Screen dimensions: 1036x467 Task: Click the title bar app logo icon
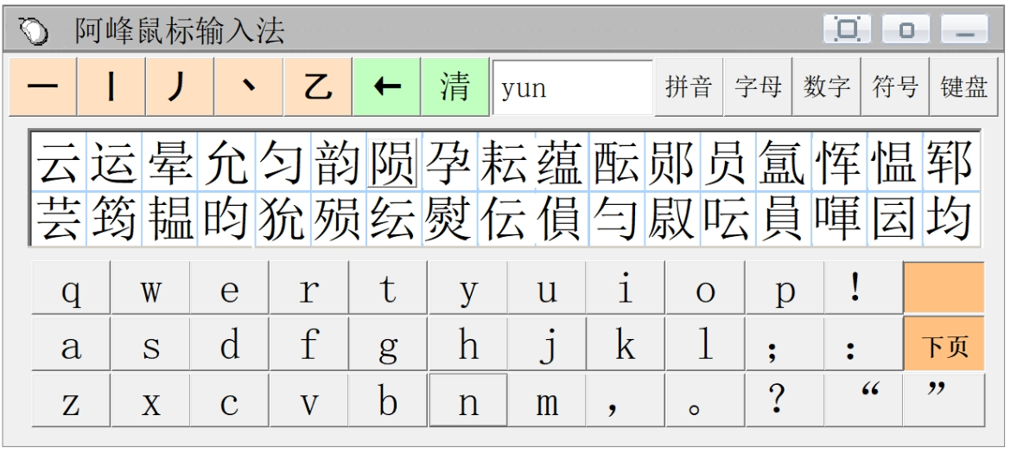33,31
